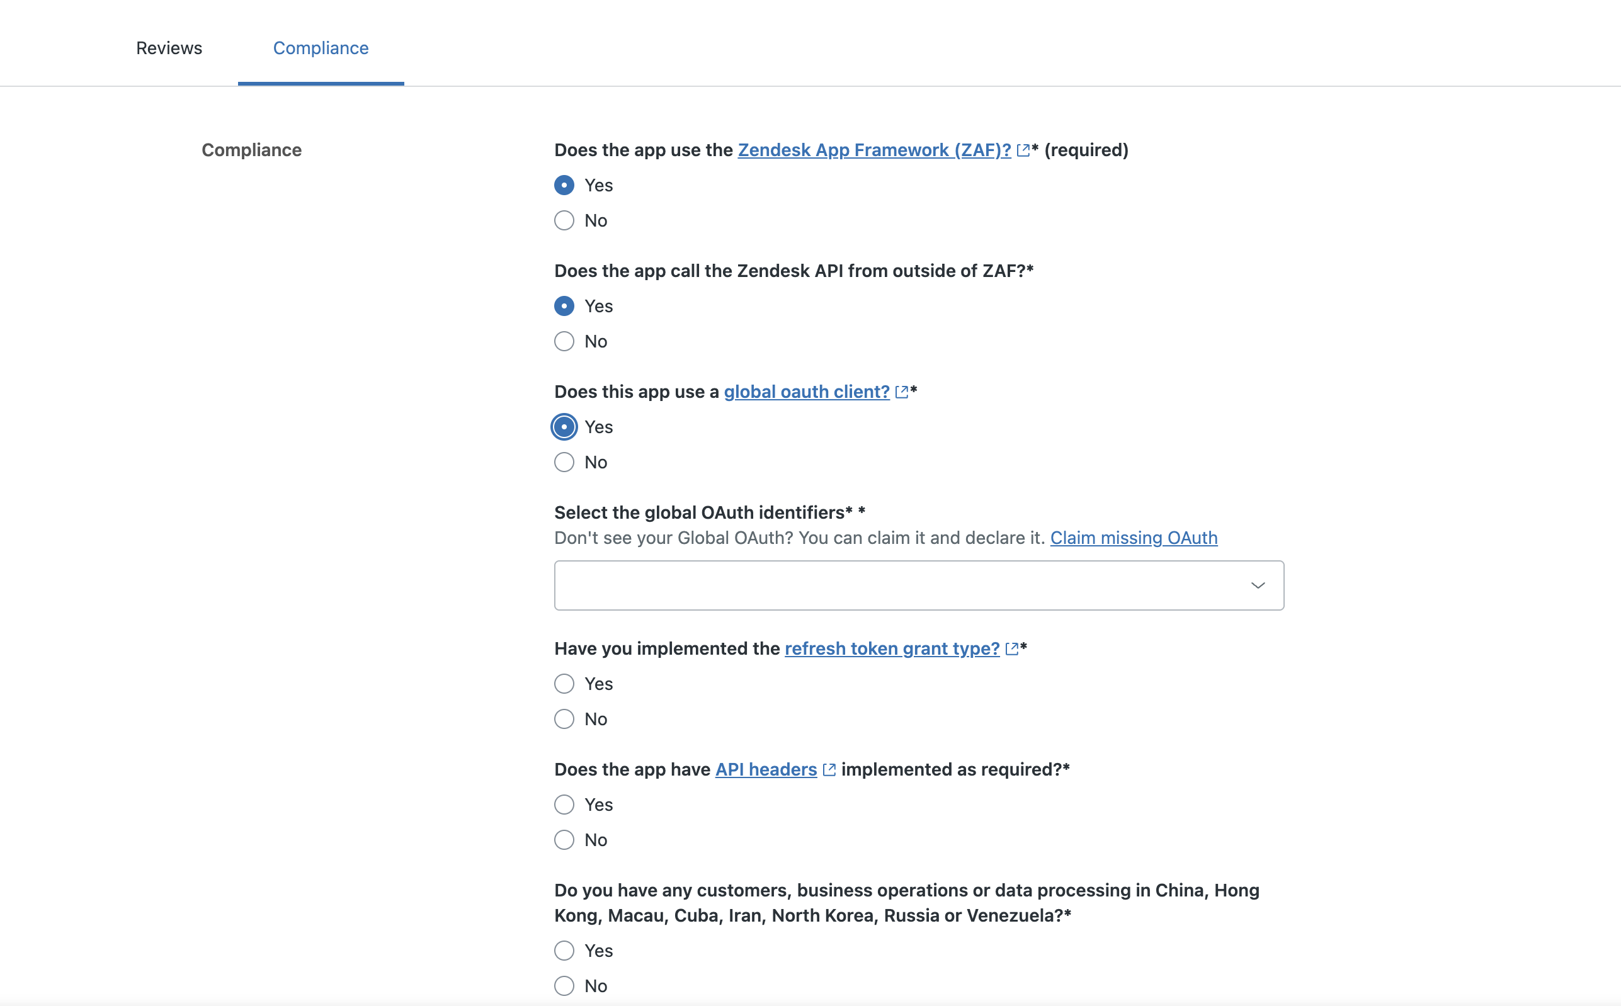Select No for global oauth client
The image size is (1621, 1006).
point(564,463)
